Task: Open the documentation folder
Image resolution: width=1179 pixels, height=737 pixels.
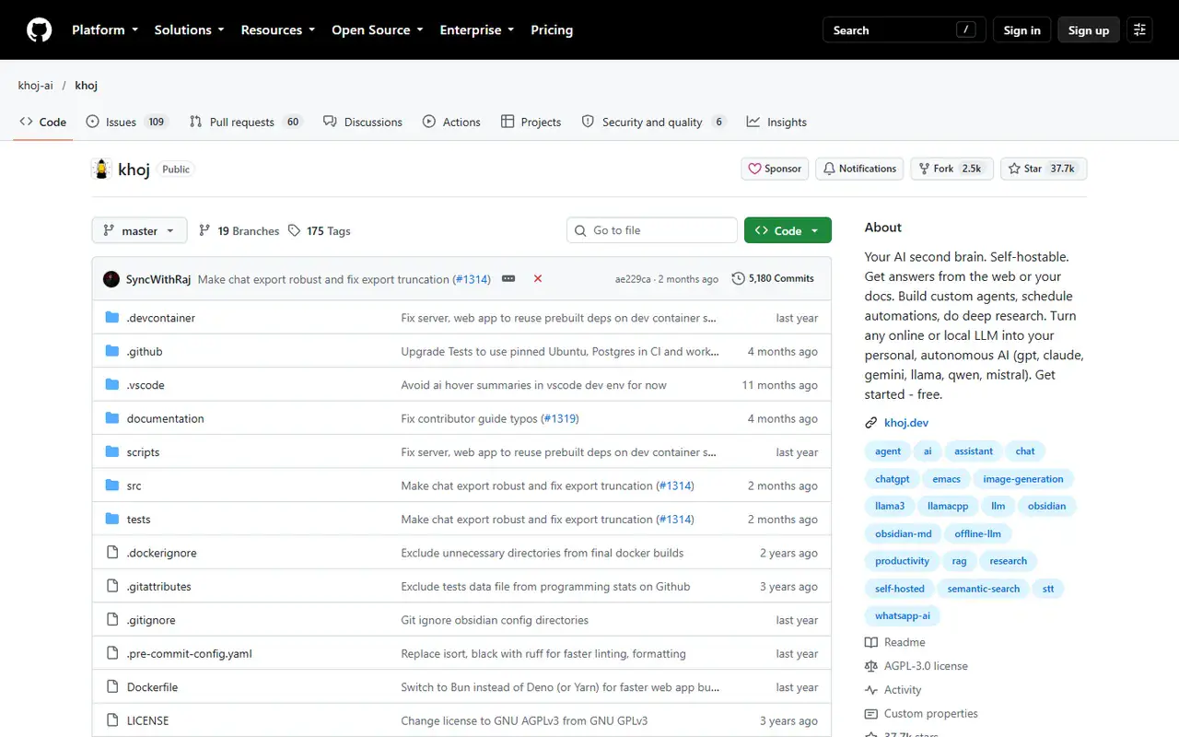Action: (x=166, y=418)
